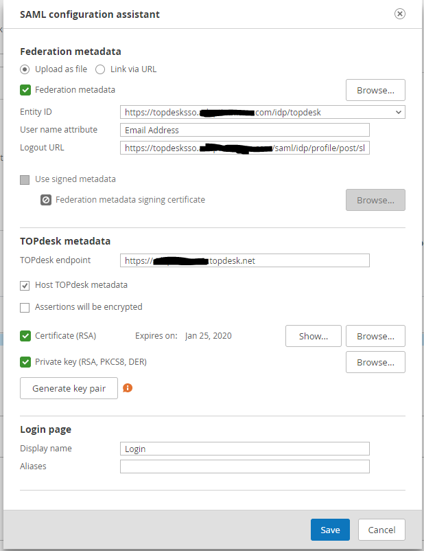The height and width of the screenshot is (551, 424).
Task: Open the Entity ID dropdown list
Action: pyautogui.click(x=398, y=111)
